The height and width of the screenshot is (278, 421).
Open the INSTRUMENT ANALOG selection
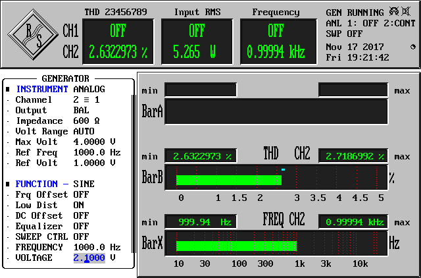(x=89, y=89)
